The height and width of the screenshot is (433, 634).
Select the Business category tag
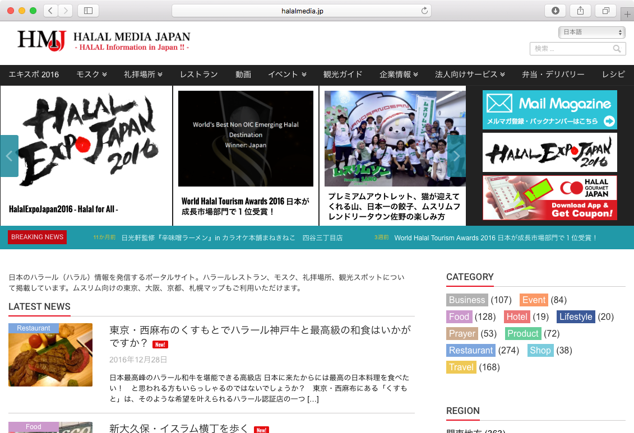pos(466,300)
